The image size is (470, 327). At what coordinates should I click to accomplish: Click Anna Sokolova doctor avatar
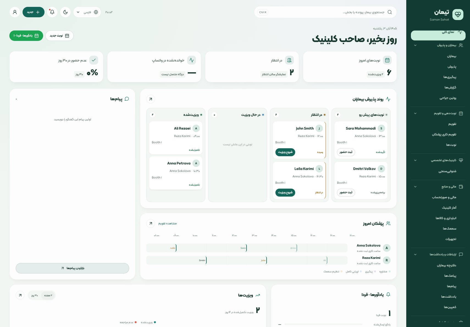pos(387,248)
